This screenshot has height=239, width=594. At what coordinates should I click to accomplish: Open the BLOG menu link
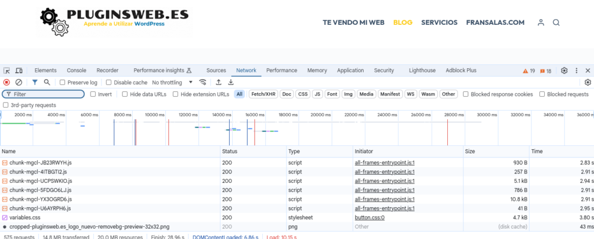(x=403, y=23)
